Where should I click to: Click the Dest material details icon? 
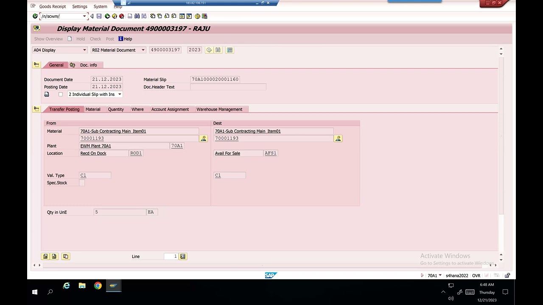pos(338,139)
